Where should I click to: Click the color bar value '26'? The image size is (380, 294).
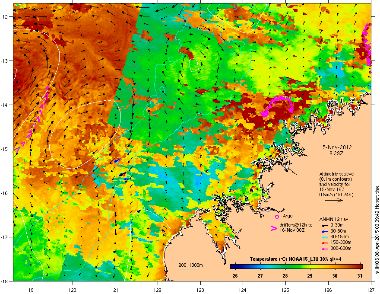click(x=235, y=276)
